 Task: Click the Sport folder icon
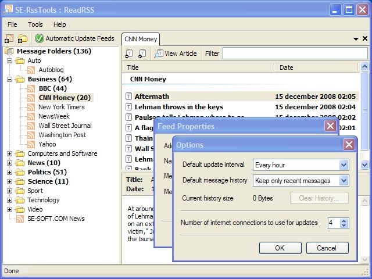pyautogui.click(x=20, y=191)
